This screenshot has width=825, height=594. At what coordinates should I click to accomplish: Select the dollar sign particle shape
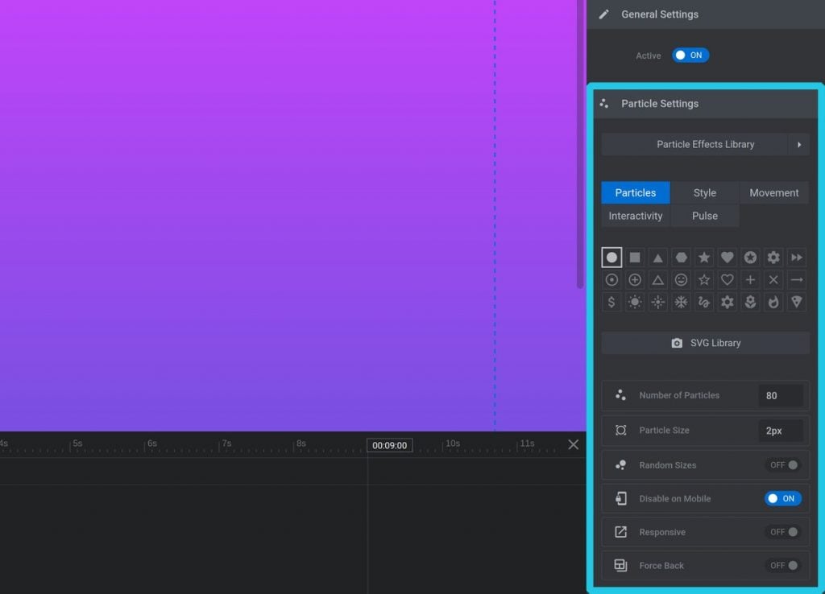[611, 302]
